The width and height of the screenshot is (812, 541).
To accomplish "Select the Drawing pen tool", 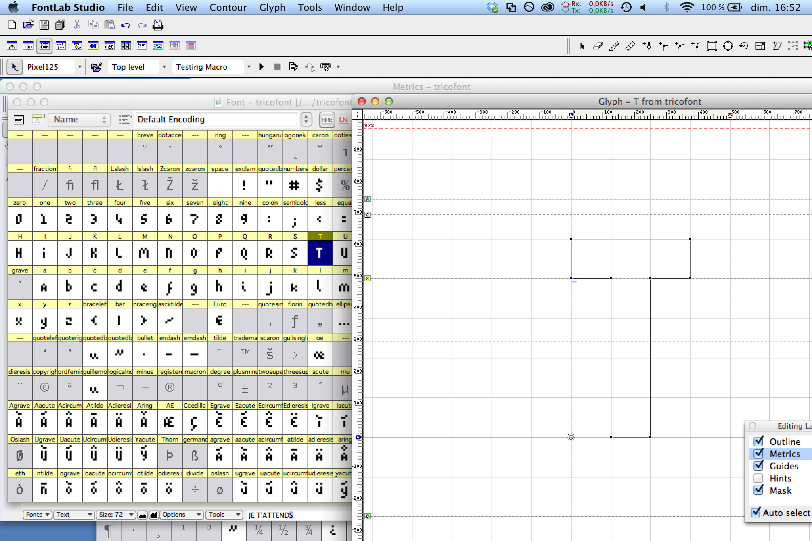I will (647, 46).
